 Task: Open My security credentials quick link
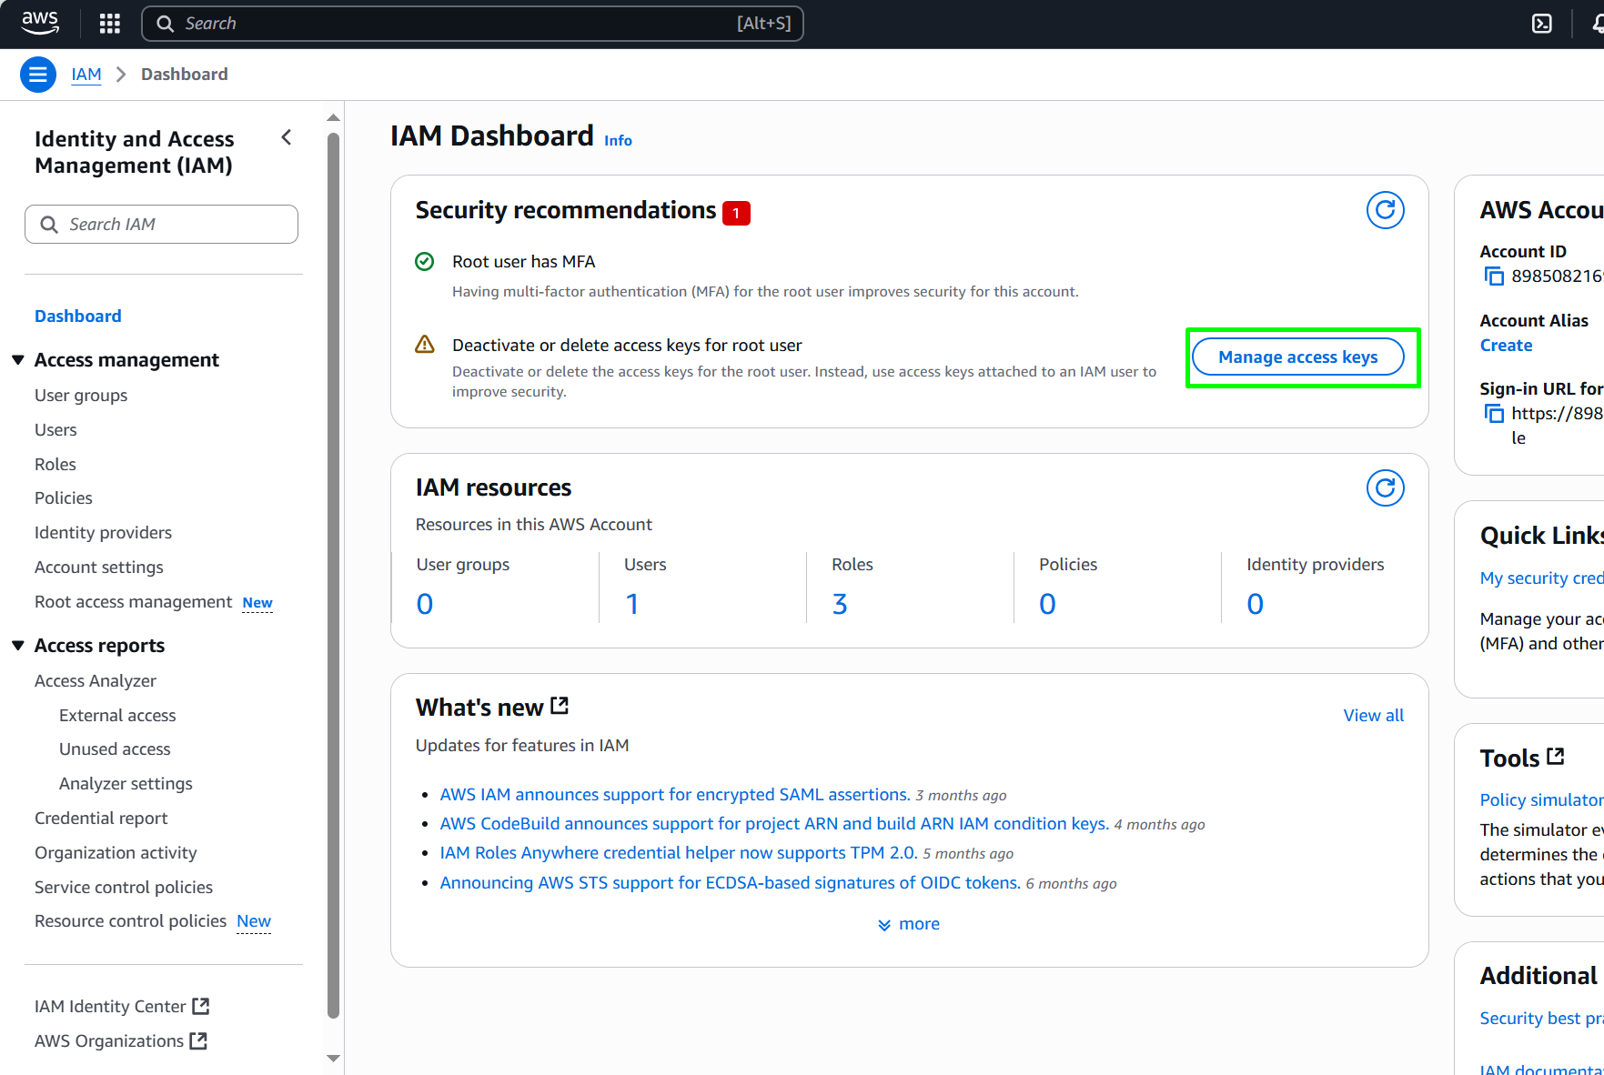1541,578
